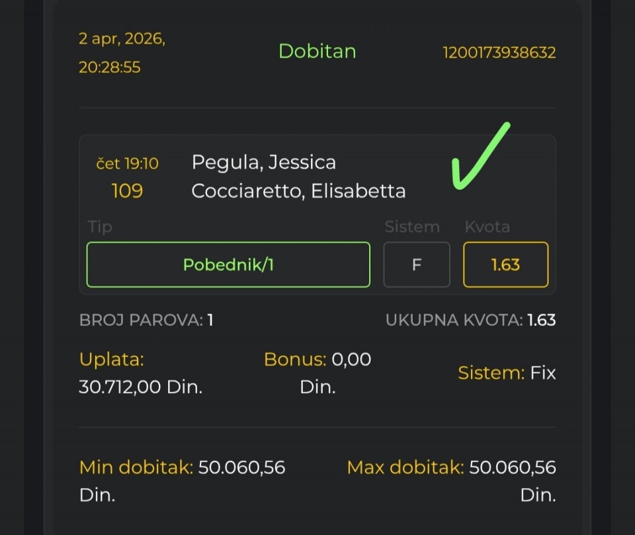Screen dimensions: 635x535
Task: Click the F system box
Action: [x=417, y=265]
